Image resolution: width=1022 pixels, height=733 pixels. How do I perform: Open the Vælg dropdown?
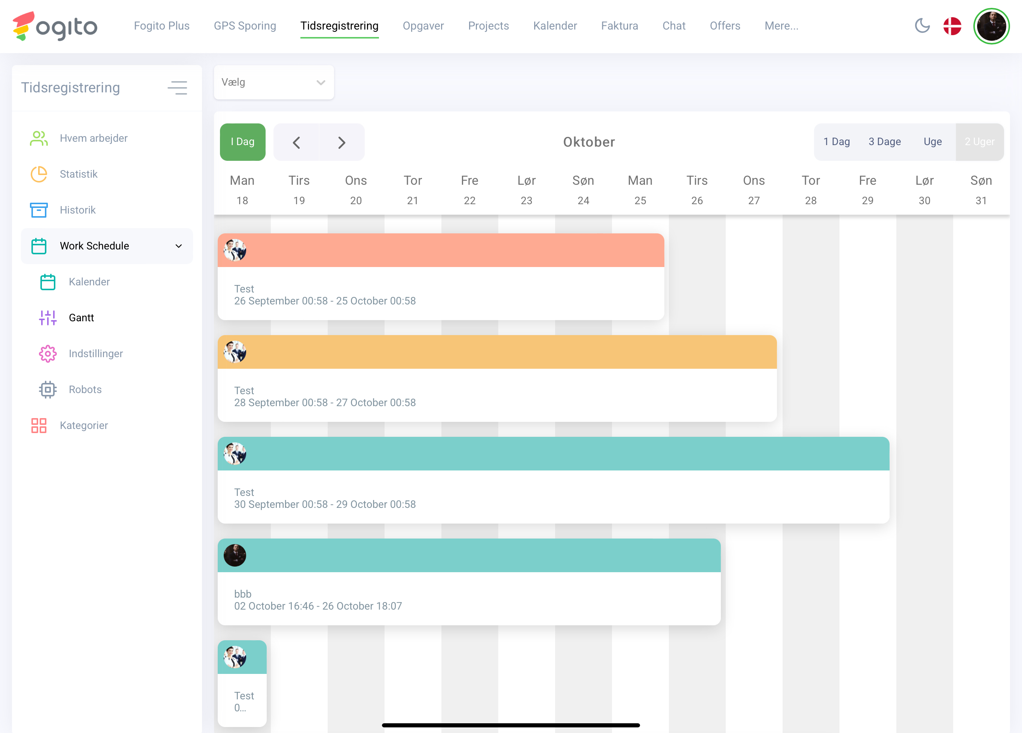tap(273, 82)
